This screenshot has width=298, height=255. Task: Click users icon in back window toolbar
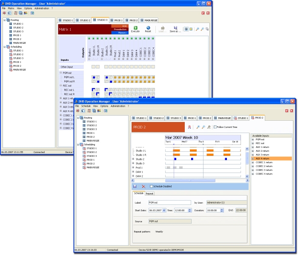(x=26, y=13)
